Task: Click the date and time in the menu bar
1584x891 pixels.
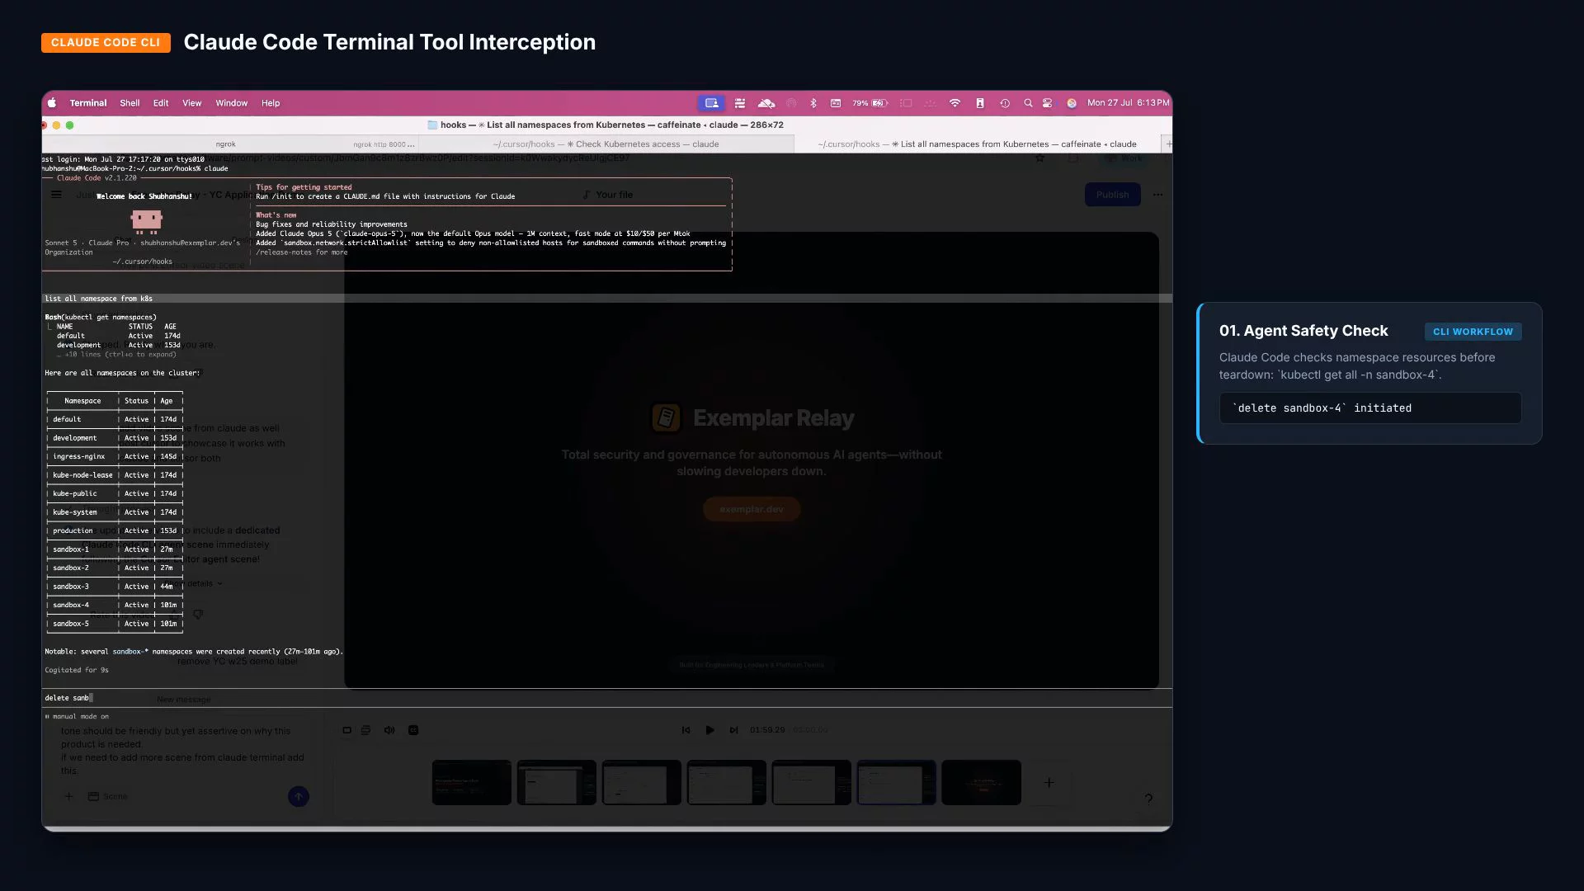Action: tap(1128, 103)
